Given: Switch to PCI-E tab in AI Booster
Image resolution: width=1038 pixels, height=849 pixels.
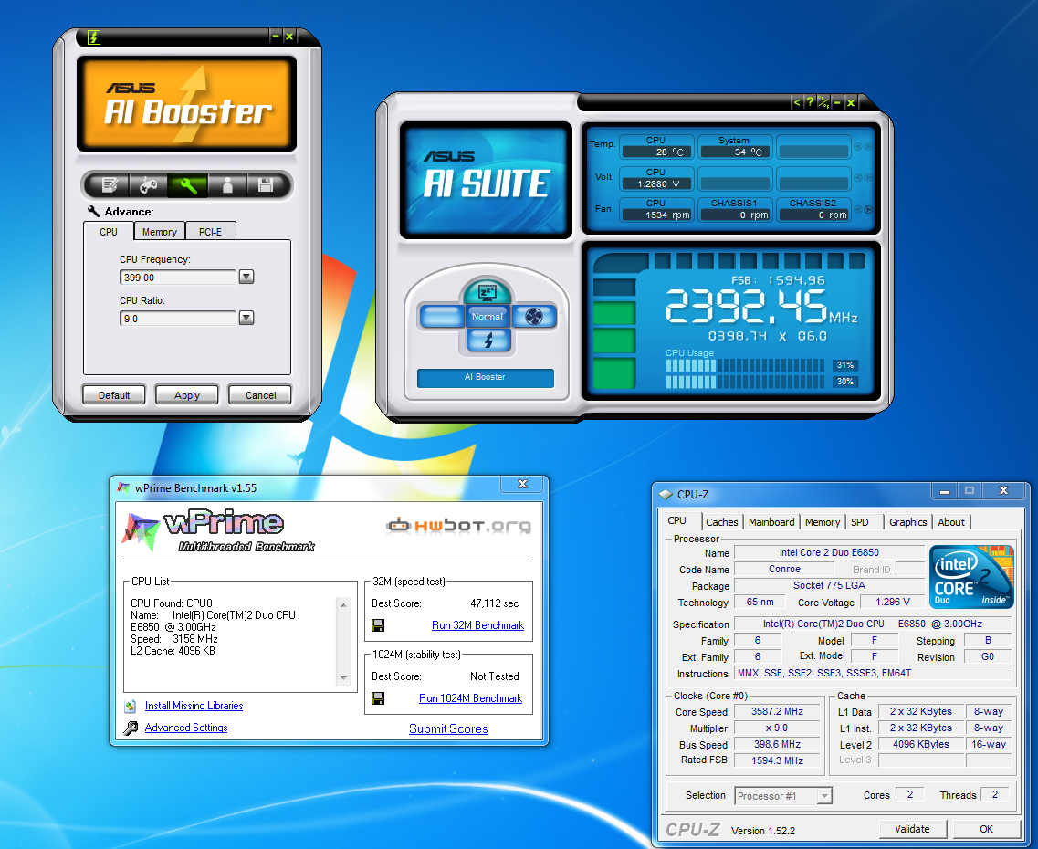Looking at the screenshot, I should pos(211,232).
